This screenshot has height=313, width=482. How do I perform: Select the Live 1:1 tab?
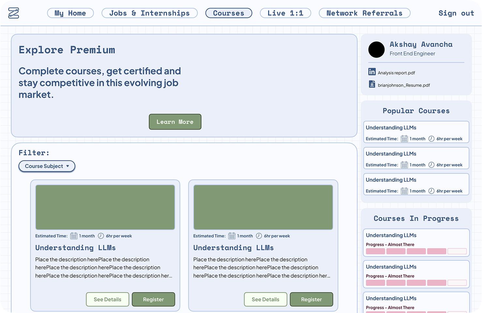click(x=285, y=13)
